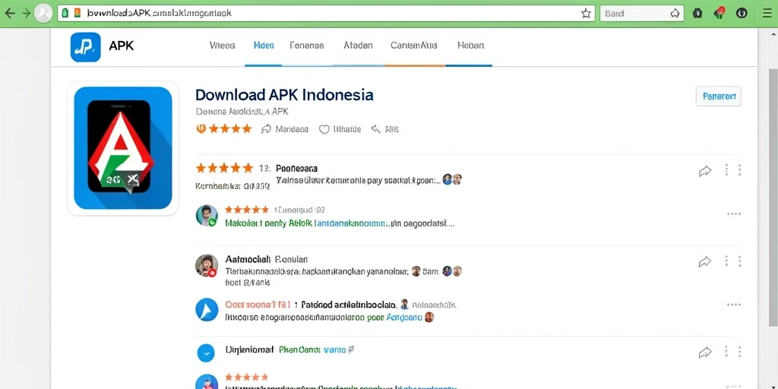Viewport: 778px width, 389px height.
Task: Open the dark shield extension icon
Action: click(697, 14)
